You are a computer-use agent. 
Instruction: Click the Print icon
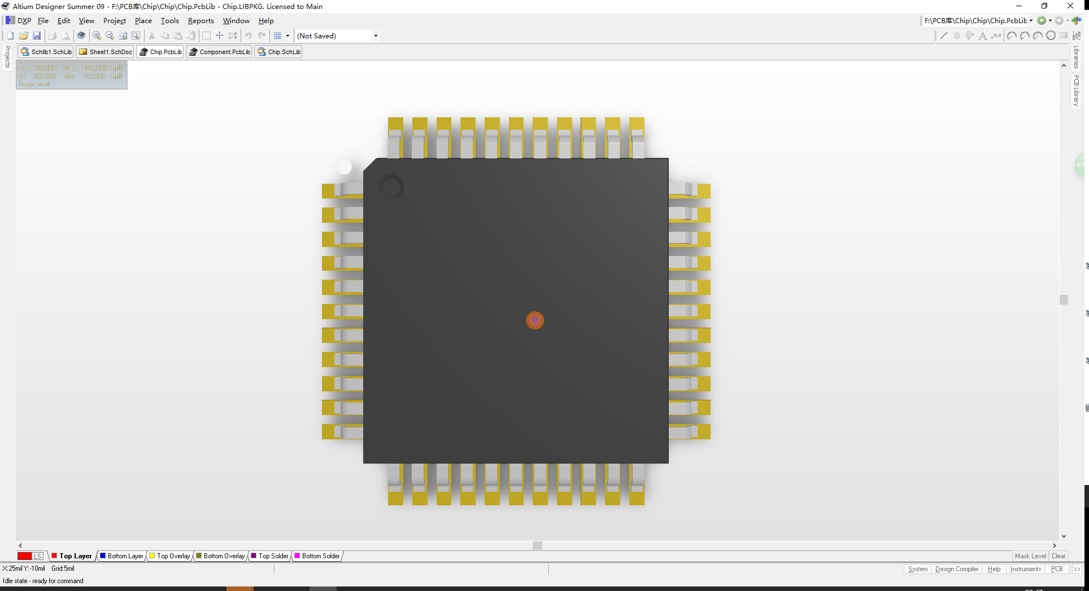(52, 36)
